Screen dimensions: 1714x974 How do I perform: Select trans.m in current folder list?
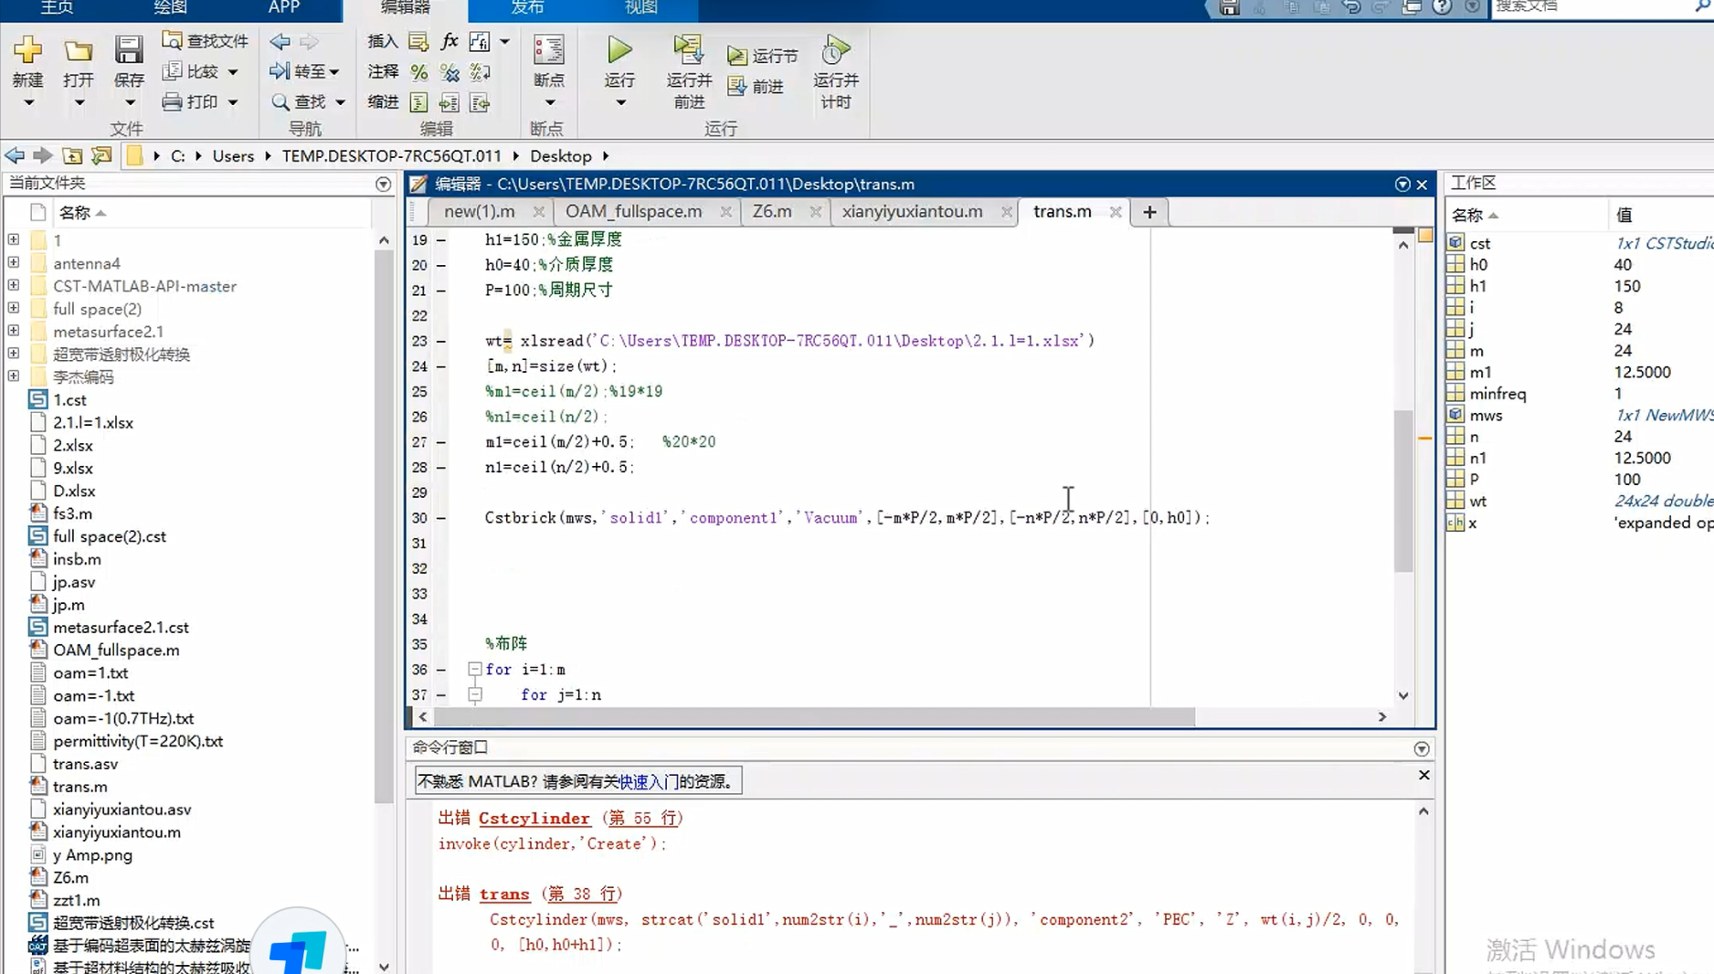(80, 787)
